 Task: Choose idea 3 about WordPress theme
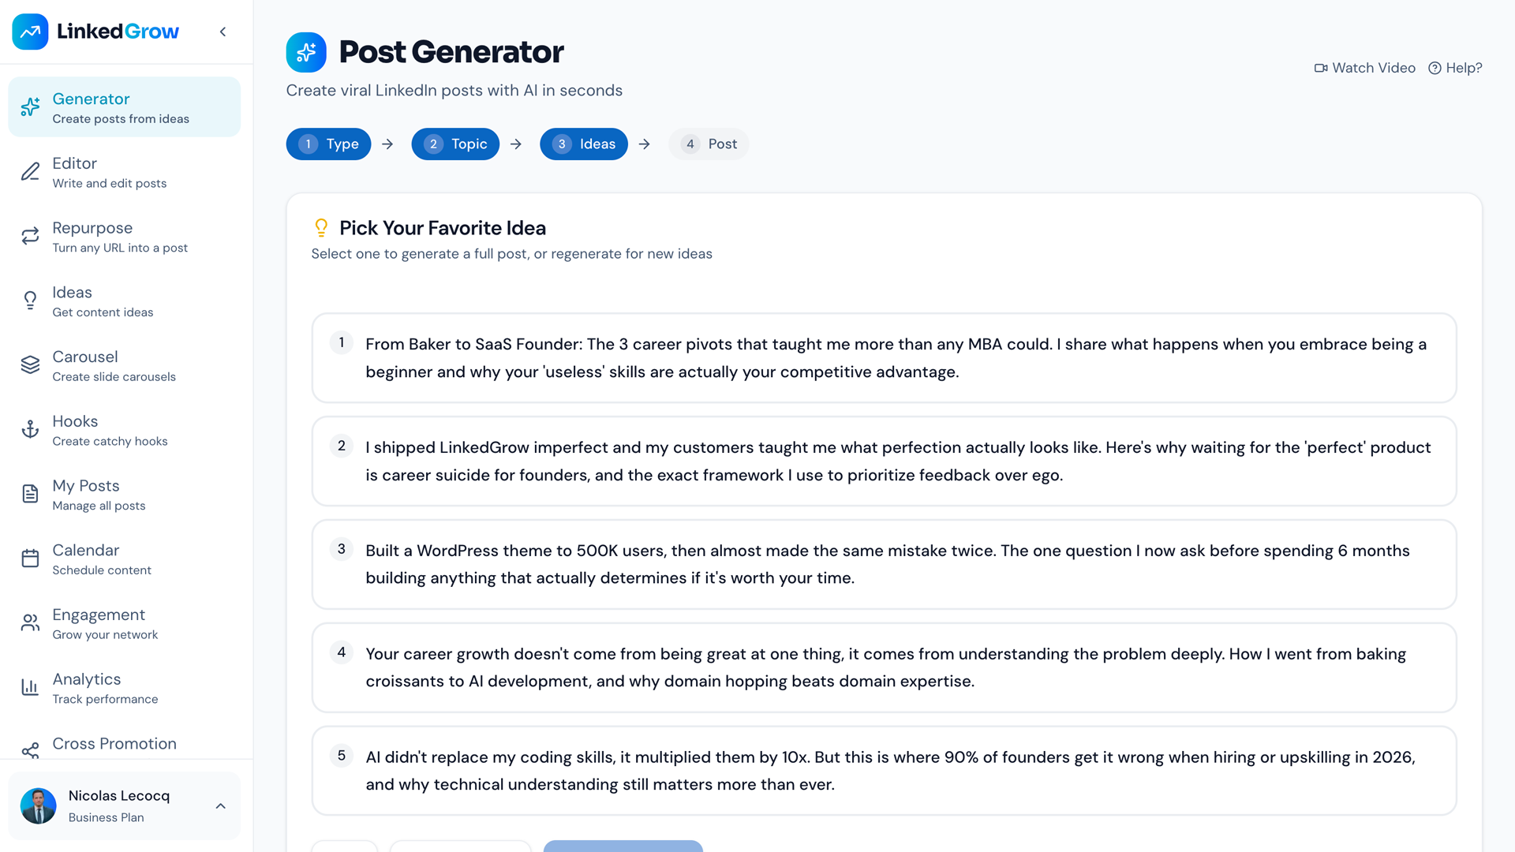884,564
